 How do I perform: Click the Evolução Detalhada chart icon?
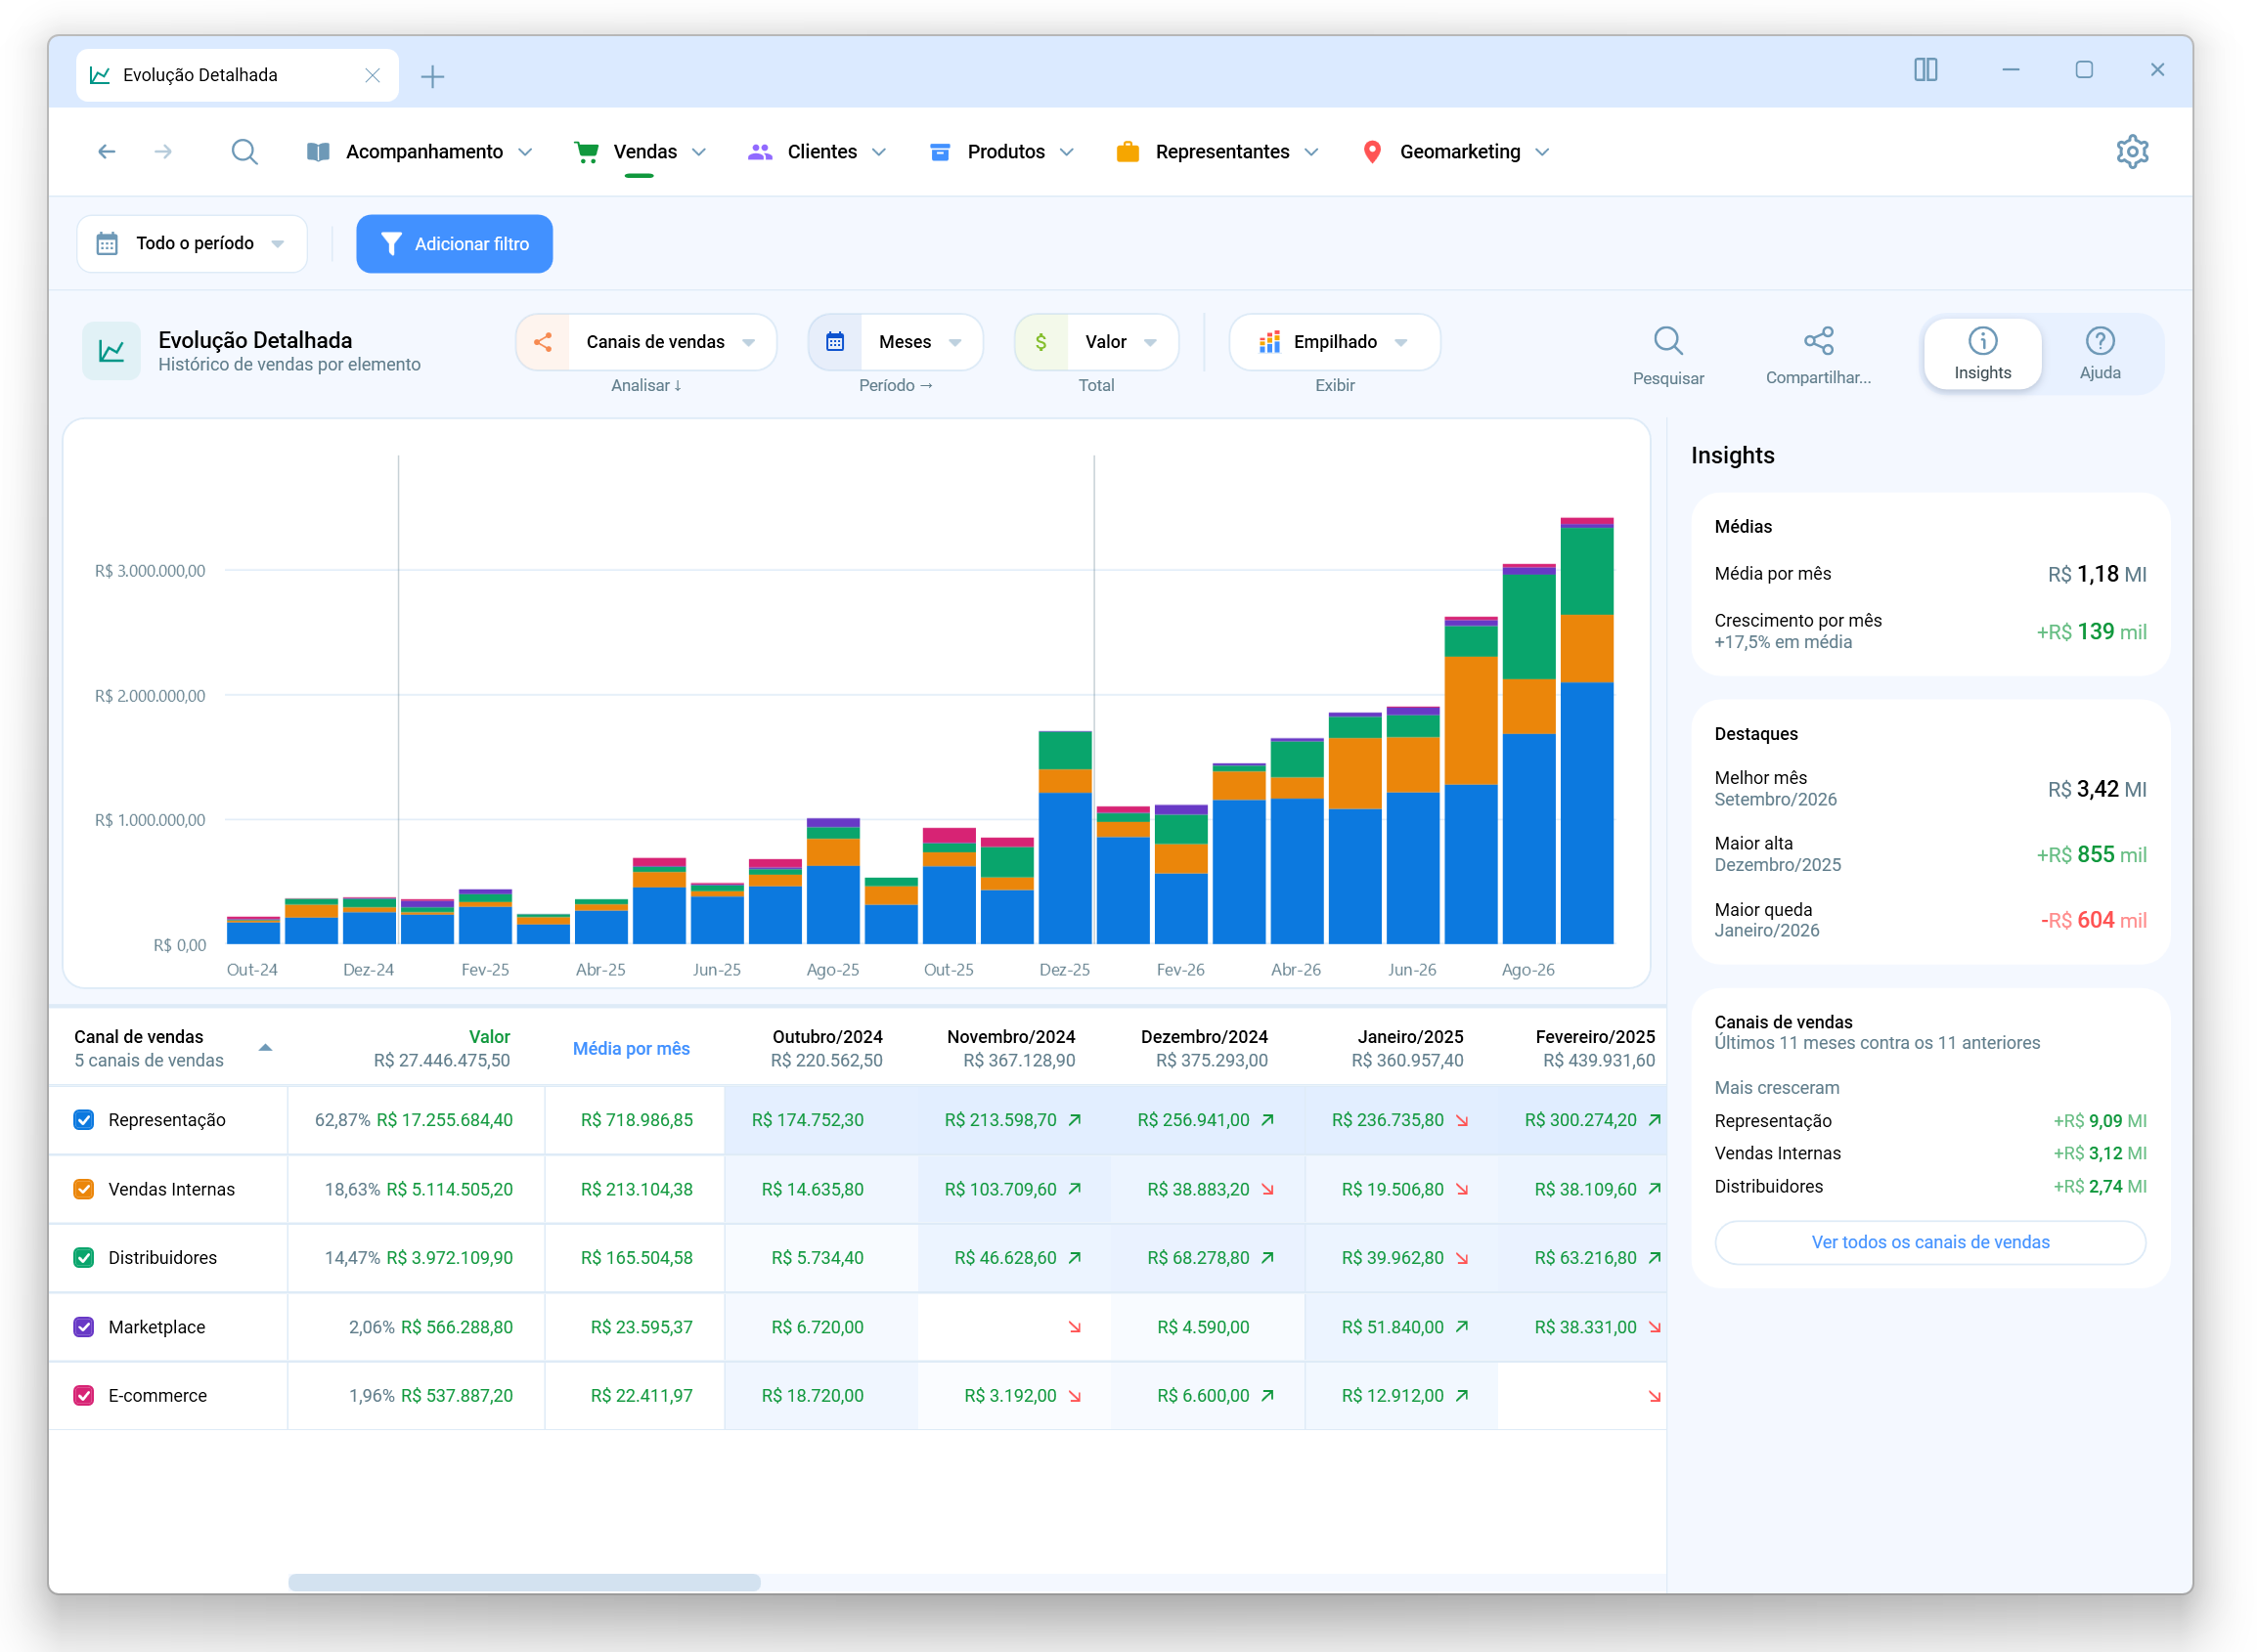pos(111,351)
